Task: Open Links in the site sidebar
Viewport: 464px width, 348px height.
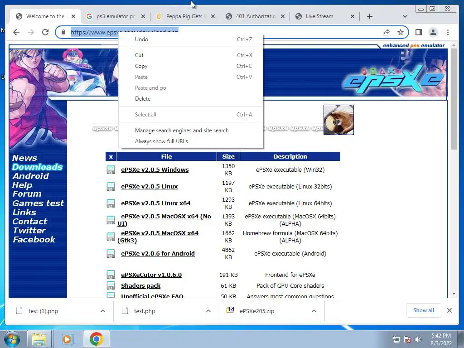Action: point(24,213)
